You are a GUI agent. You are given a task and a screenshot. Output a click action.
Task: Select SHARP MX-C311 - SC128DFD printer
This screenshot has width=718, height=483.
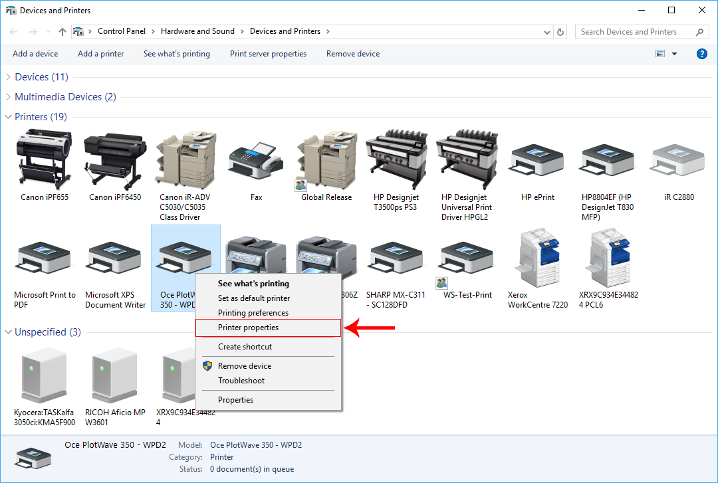tap(396, 258)
